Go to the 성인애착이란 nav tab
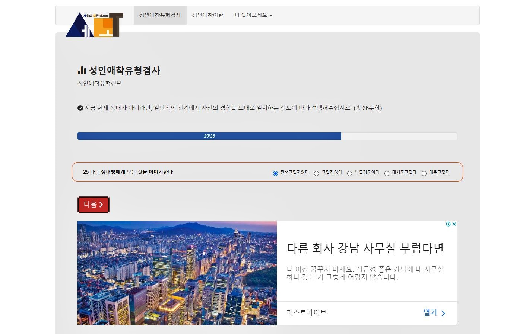The image size is (526, 334). (207, 15)
